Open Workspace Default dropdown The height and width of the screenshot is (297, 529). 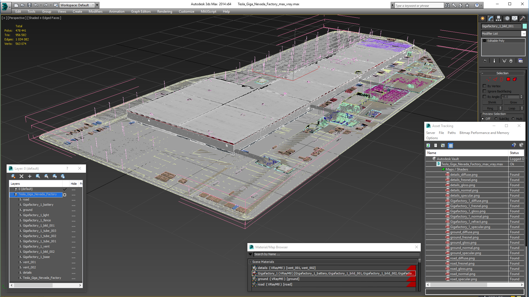coord(93,5)
